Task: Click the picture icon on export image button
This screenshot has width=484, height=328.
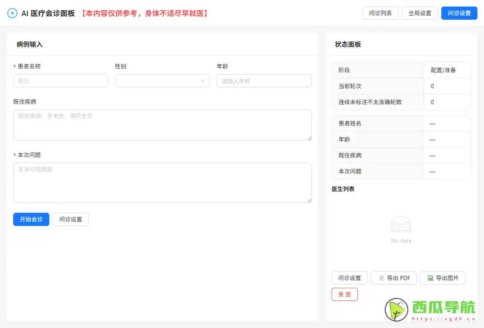Action: point(430,278)
